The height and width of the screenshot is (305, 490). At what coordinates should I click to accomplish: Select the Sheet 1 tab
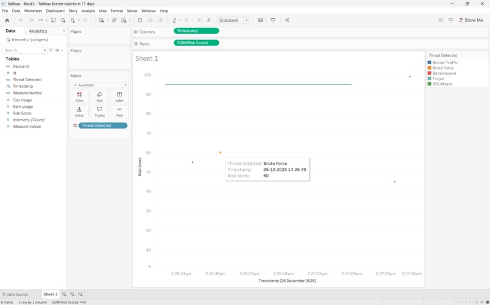(50, 294)
